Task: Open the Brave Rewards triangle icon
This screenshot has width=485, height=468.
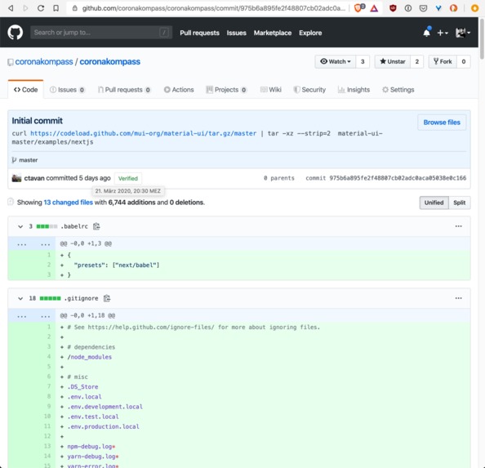Action: coord(374,8)
